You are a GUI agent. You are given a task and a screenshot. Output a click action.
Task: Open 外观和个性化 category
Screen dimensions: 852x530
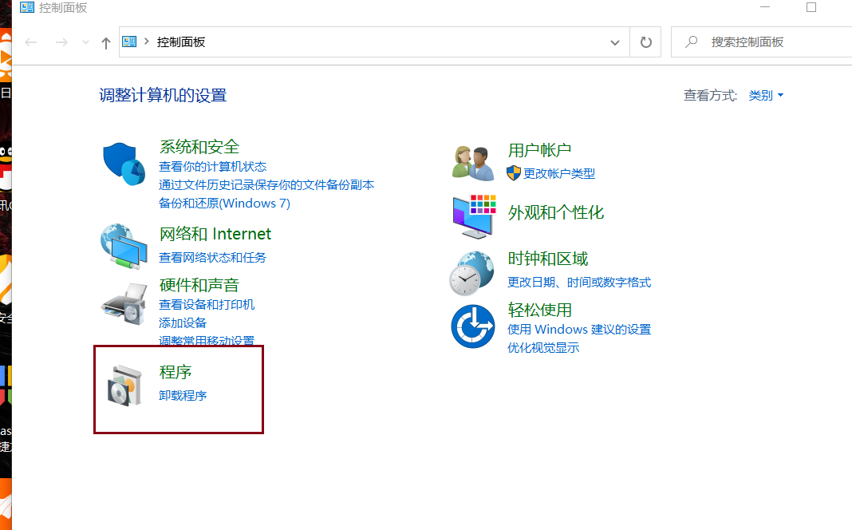click(x=555, y=212)
